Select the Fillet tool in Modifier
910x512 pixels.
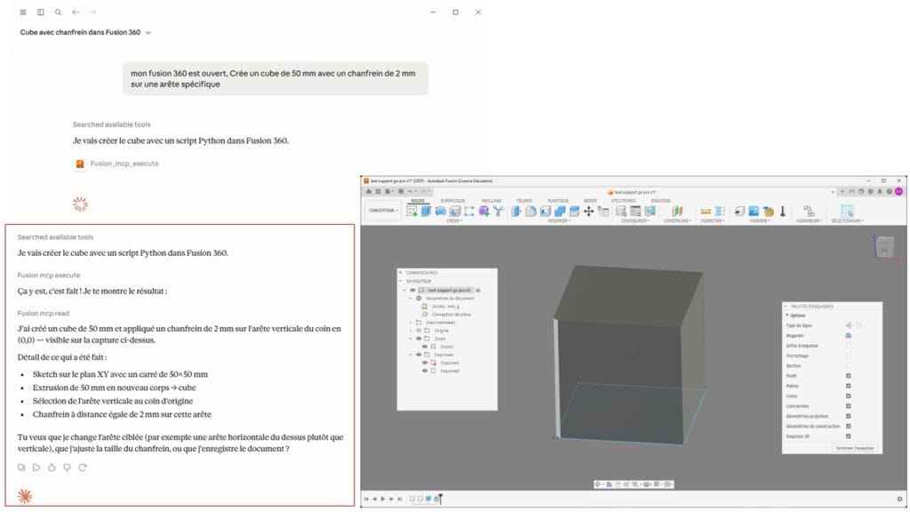coord(531,212)
